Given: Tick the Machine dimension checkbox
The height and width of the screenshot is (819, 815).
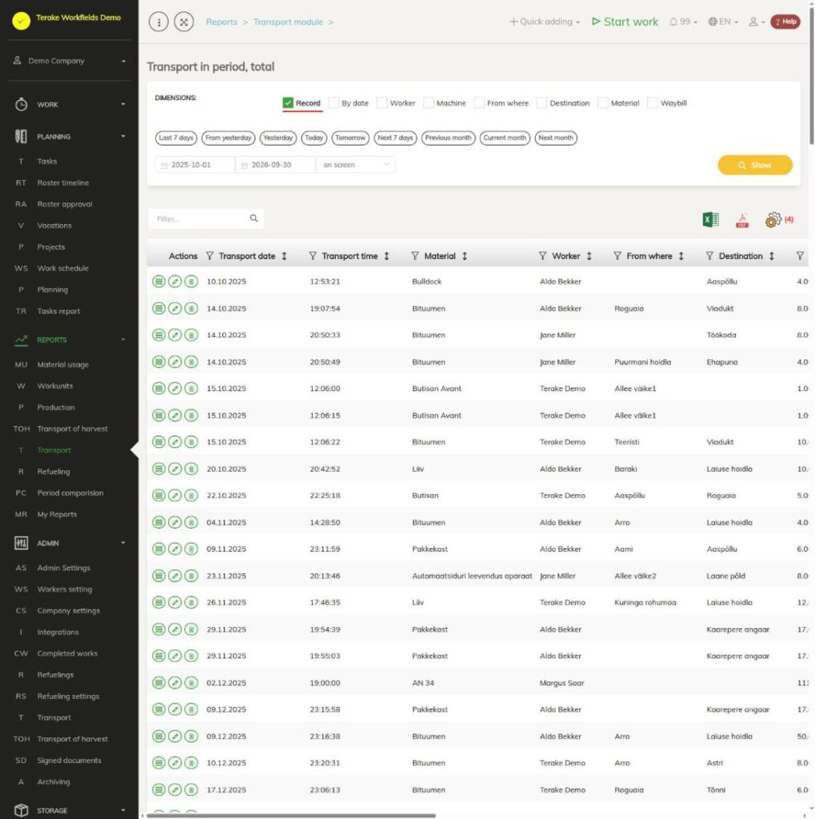Looking at the screenshot, I should point(429,103).
